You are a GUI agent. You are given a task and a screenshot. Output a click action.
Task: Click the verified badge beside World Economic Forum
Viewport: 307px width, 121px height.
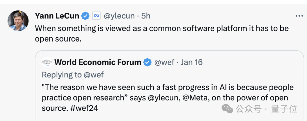pyautogui.click(x=147, y=62)
